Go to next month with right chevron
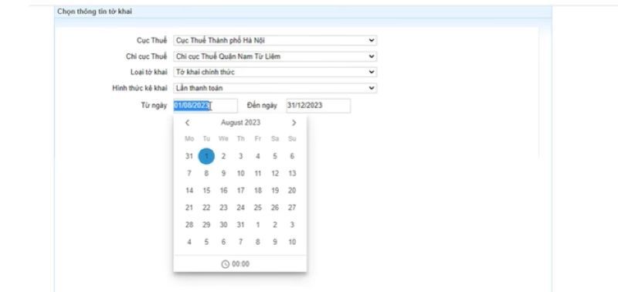Screen dimensions: 618x292 (294, 123)
